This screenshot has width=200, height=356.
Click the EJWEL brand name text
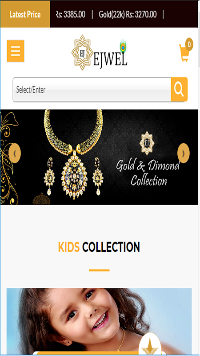click(110, 60)
